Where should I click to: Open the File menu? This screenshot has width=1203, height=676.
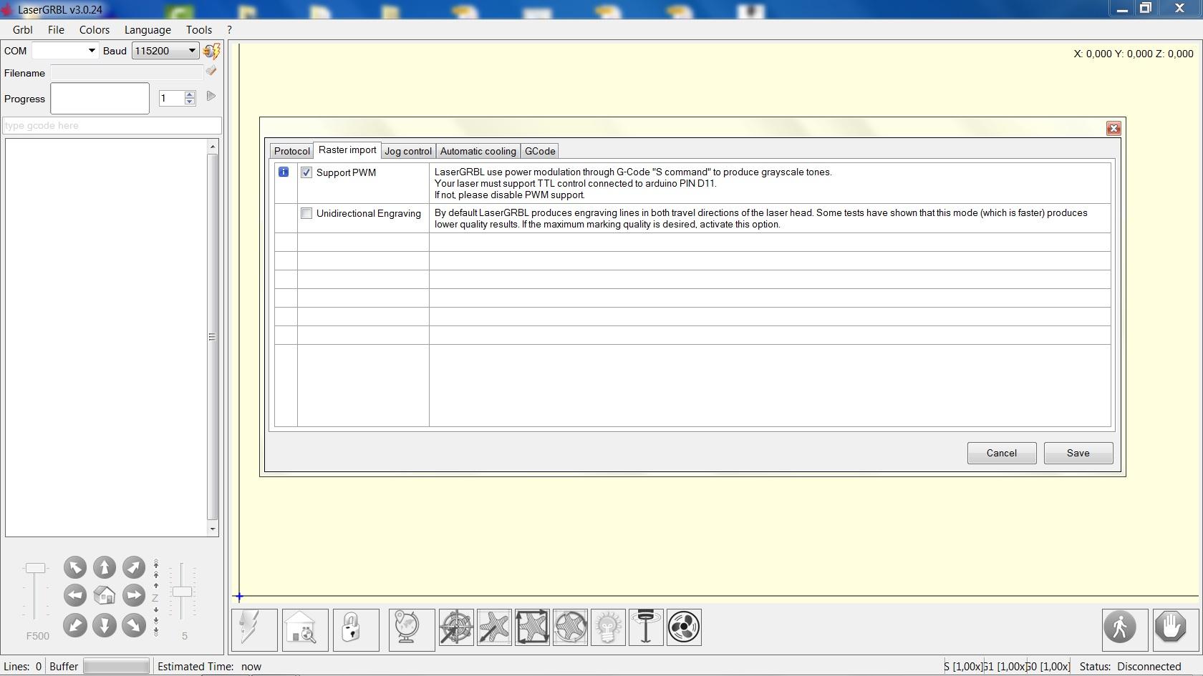[56, 30]
